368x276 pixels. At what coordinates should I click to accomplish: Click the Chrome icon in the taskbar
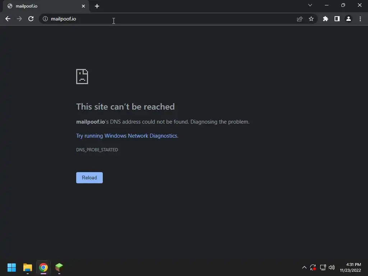pyautogui.click(x=43, y=267)
